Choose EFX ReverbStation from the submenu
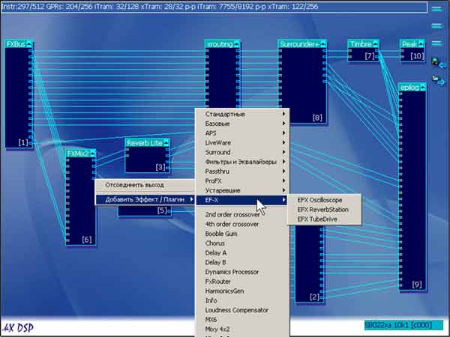Viewport: 450px width, 337px height. 324,210
